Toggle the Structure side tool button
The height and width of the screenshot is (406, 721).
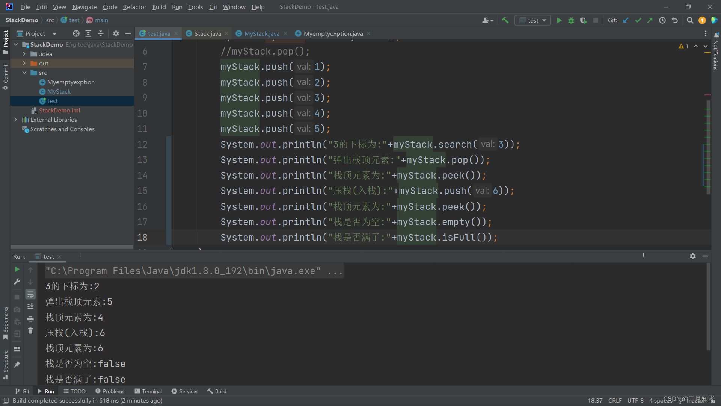[5, 365]
